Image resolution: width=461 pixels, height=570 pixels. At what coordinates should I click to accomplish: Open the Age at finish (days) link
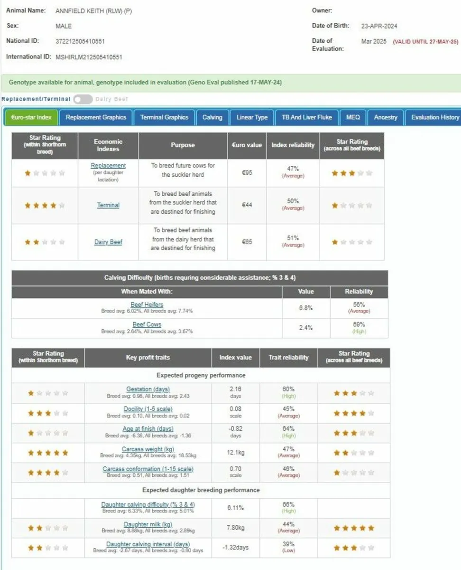point(148,429)
